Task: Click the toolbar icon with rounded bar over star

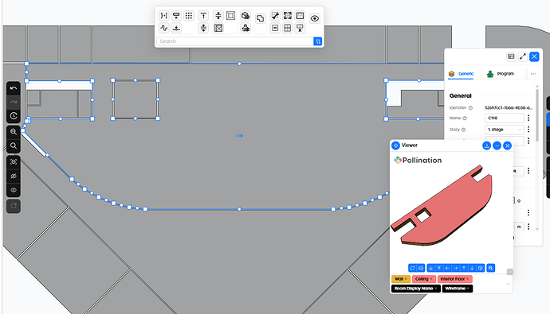Action: [176, 15]
